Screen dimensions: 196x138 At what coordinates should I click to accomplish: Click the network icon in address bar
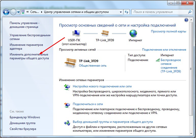click(23, 12)
